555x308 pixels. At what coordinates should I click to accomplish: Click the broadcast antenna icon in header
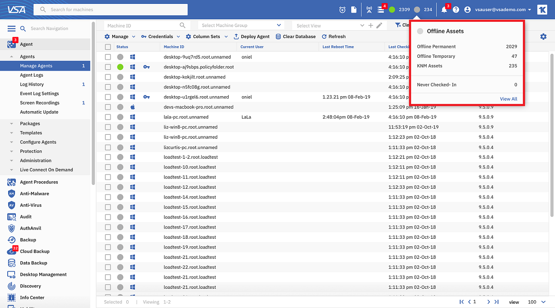click(x=369, y=10)
